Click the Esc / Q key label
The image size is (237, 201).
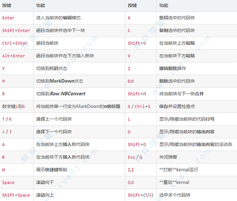135,157
